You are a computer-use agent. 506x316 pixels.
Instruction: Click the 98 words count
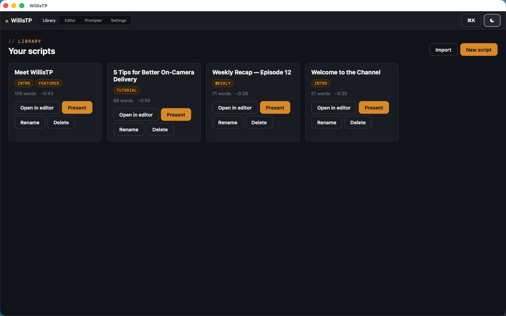123,100
